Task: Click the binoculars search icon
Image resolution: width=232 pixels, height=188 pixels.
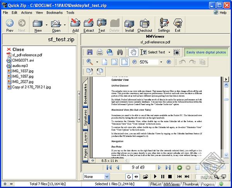Action: [120, 52]
